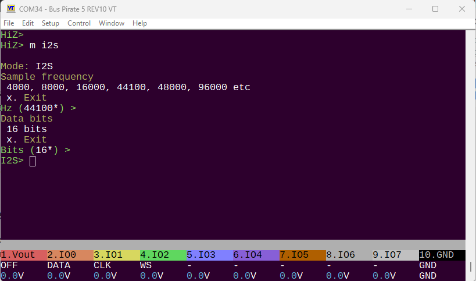Open the Control menu

pyautogui.click(x=79, y=23)
